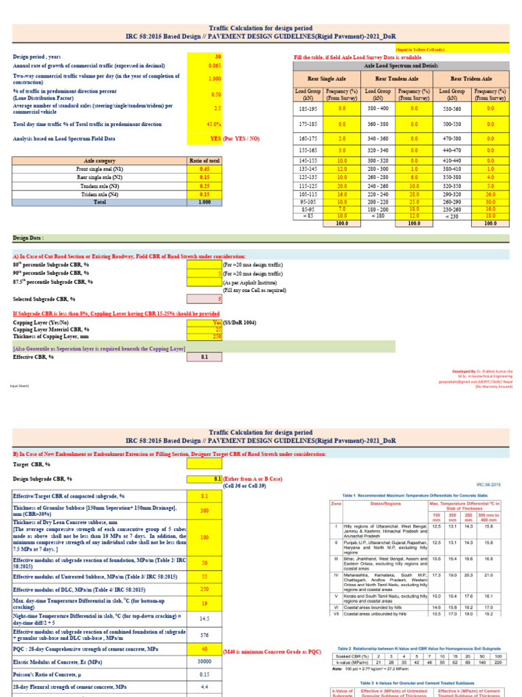Select the max day-time temperature differential cell 19
This screenshot has width=522, height=697.
coord(204,604)
